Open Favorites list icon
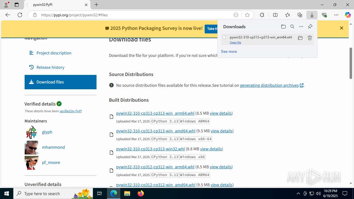This screenshot has height=199, width=354. coord(288,15)
